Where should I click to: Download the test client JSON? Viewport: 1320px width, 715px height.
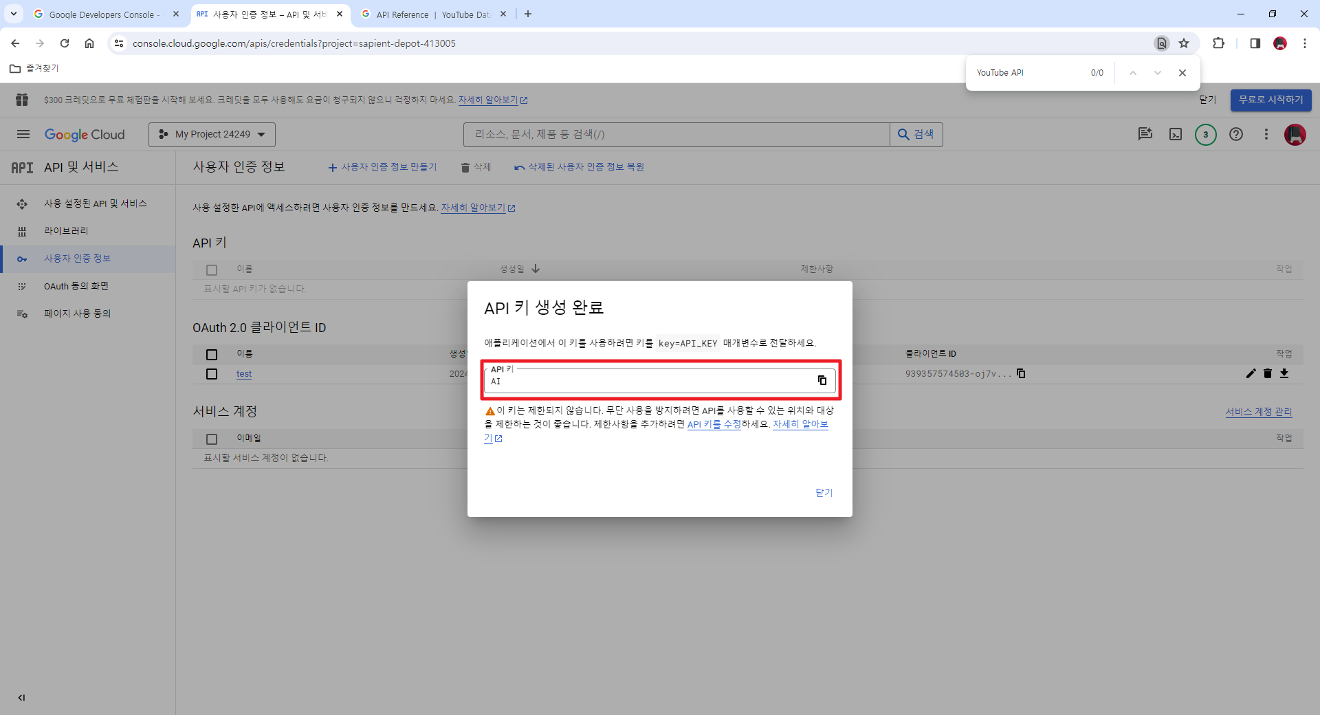(1286, 374)
